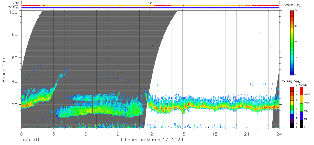Click the 3 tick on the UT hours axis
Screen dimensions: 314x145
pyautogui.click(x=53, y=134)
